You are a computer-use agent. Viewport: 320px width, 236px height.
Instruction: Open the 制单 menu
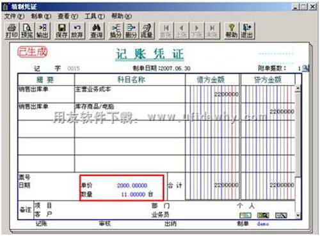[41, 16]
